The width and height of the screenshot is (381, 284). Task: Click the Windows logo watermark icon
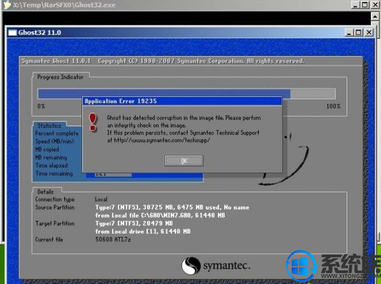coord(301,266)
